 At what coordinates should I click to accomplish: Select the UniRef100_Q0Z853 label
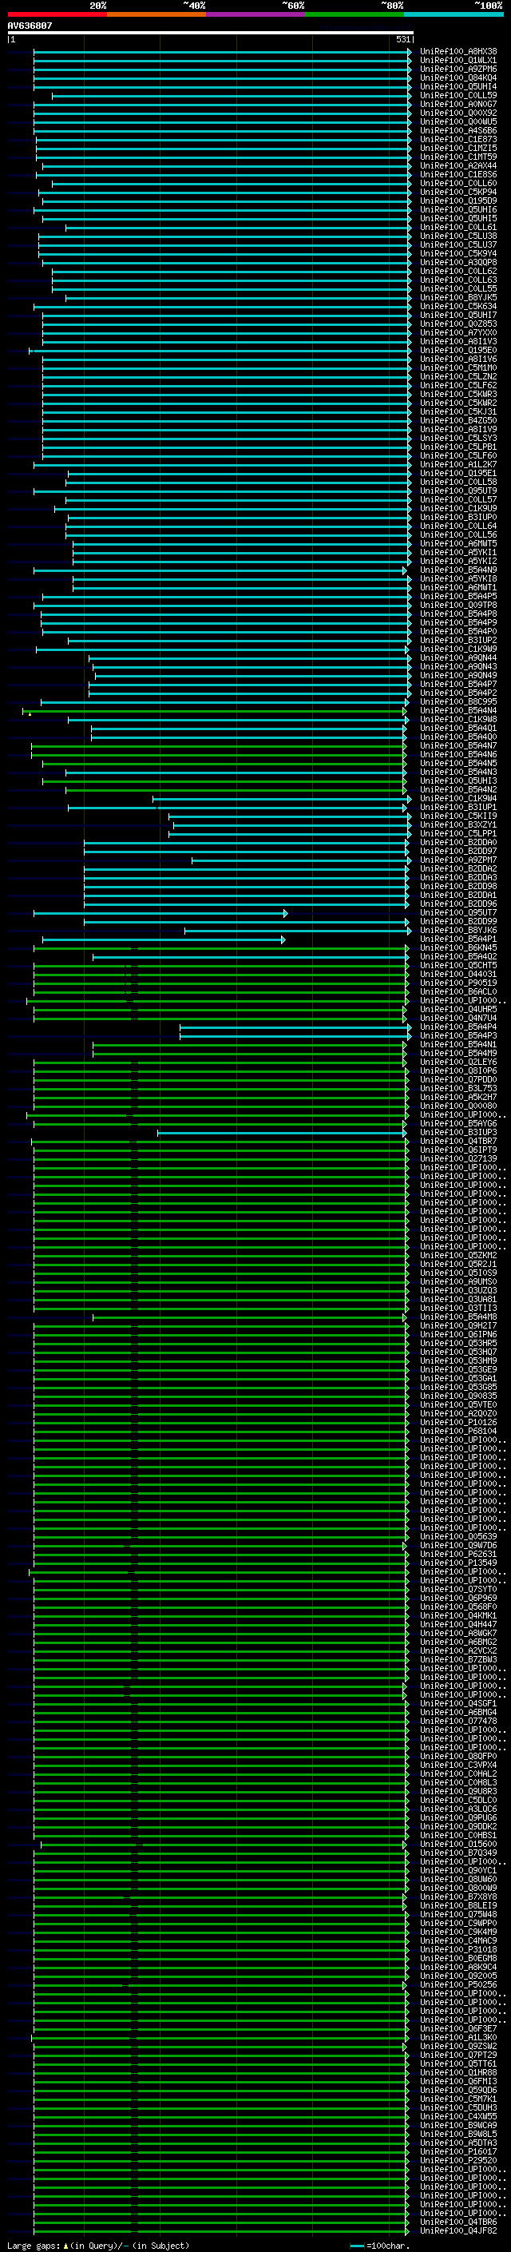point(458,324)
